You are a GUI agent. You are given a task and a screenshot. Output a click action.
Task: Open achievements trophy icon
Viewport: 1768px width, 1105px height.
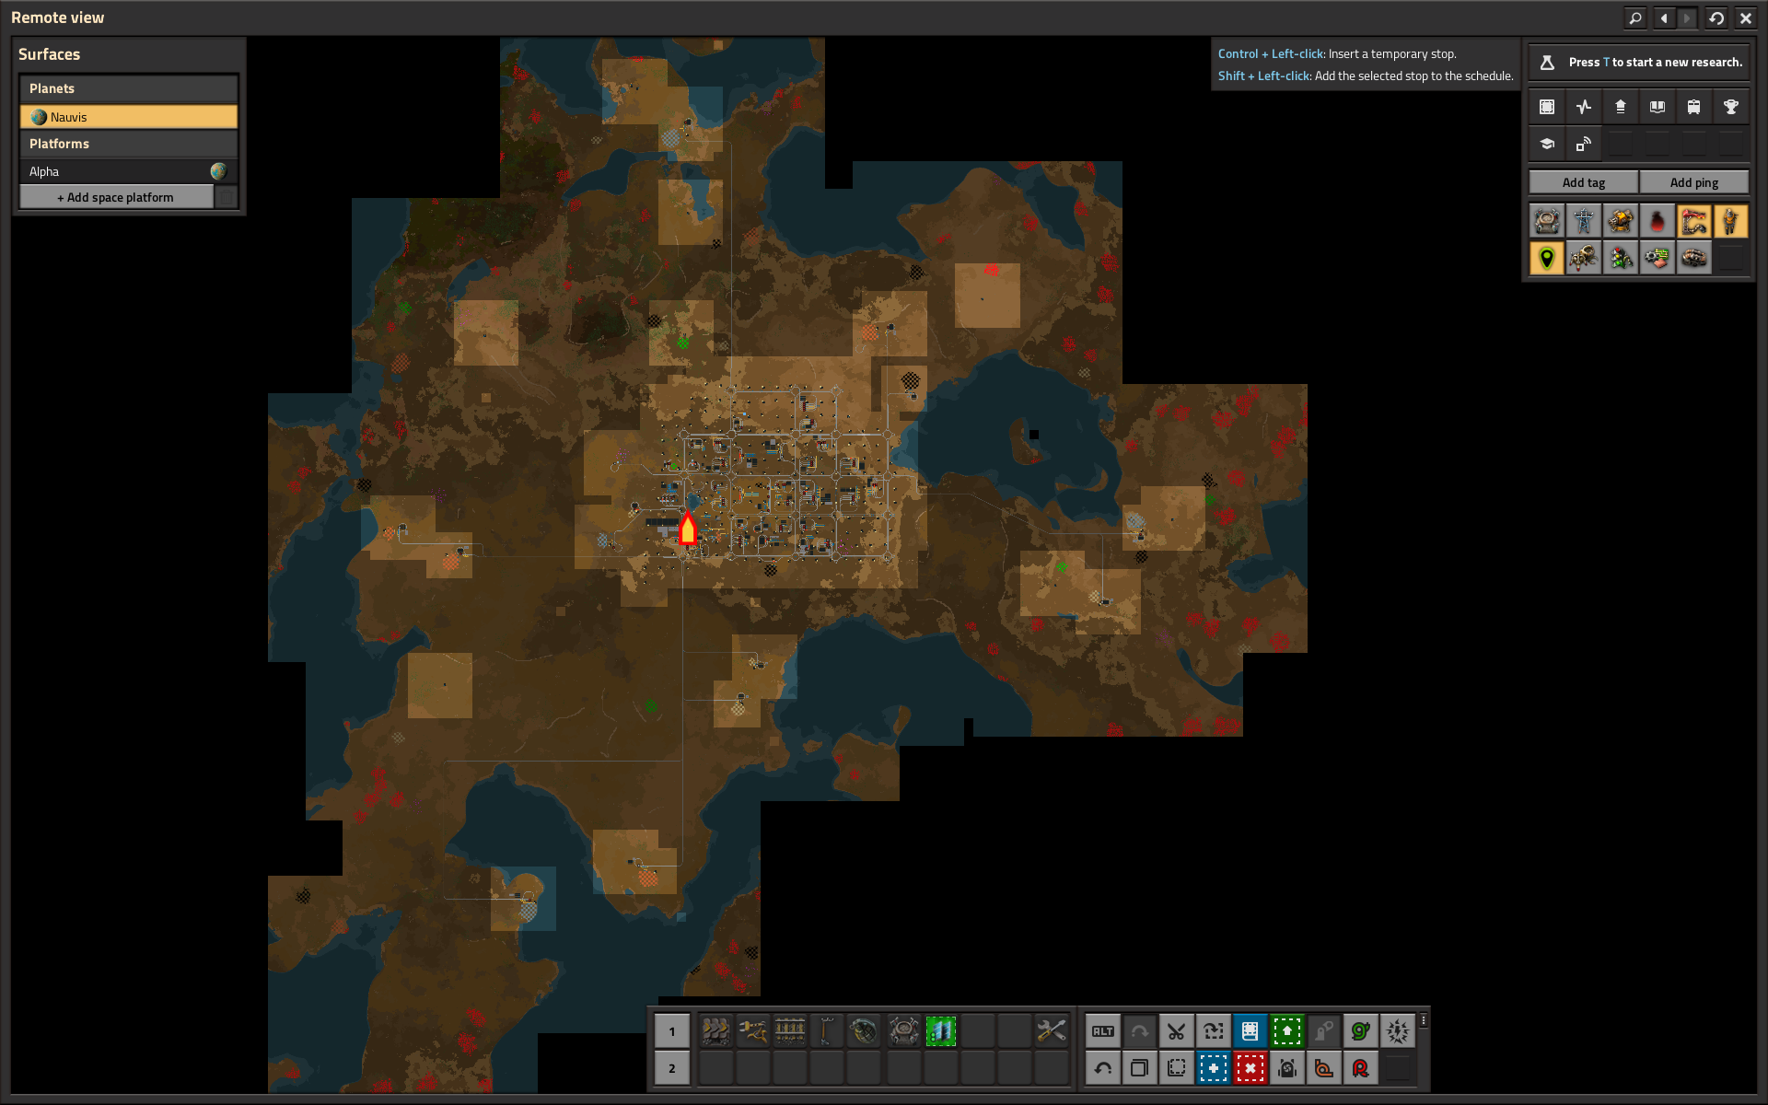pyautogui.click(x=1731, y=107)
